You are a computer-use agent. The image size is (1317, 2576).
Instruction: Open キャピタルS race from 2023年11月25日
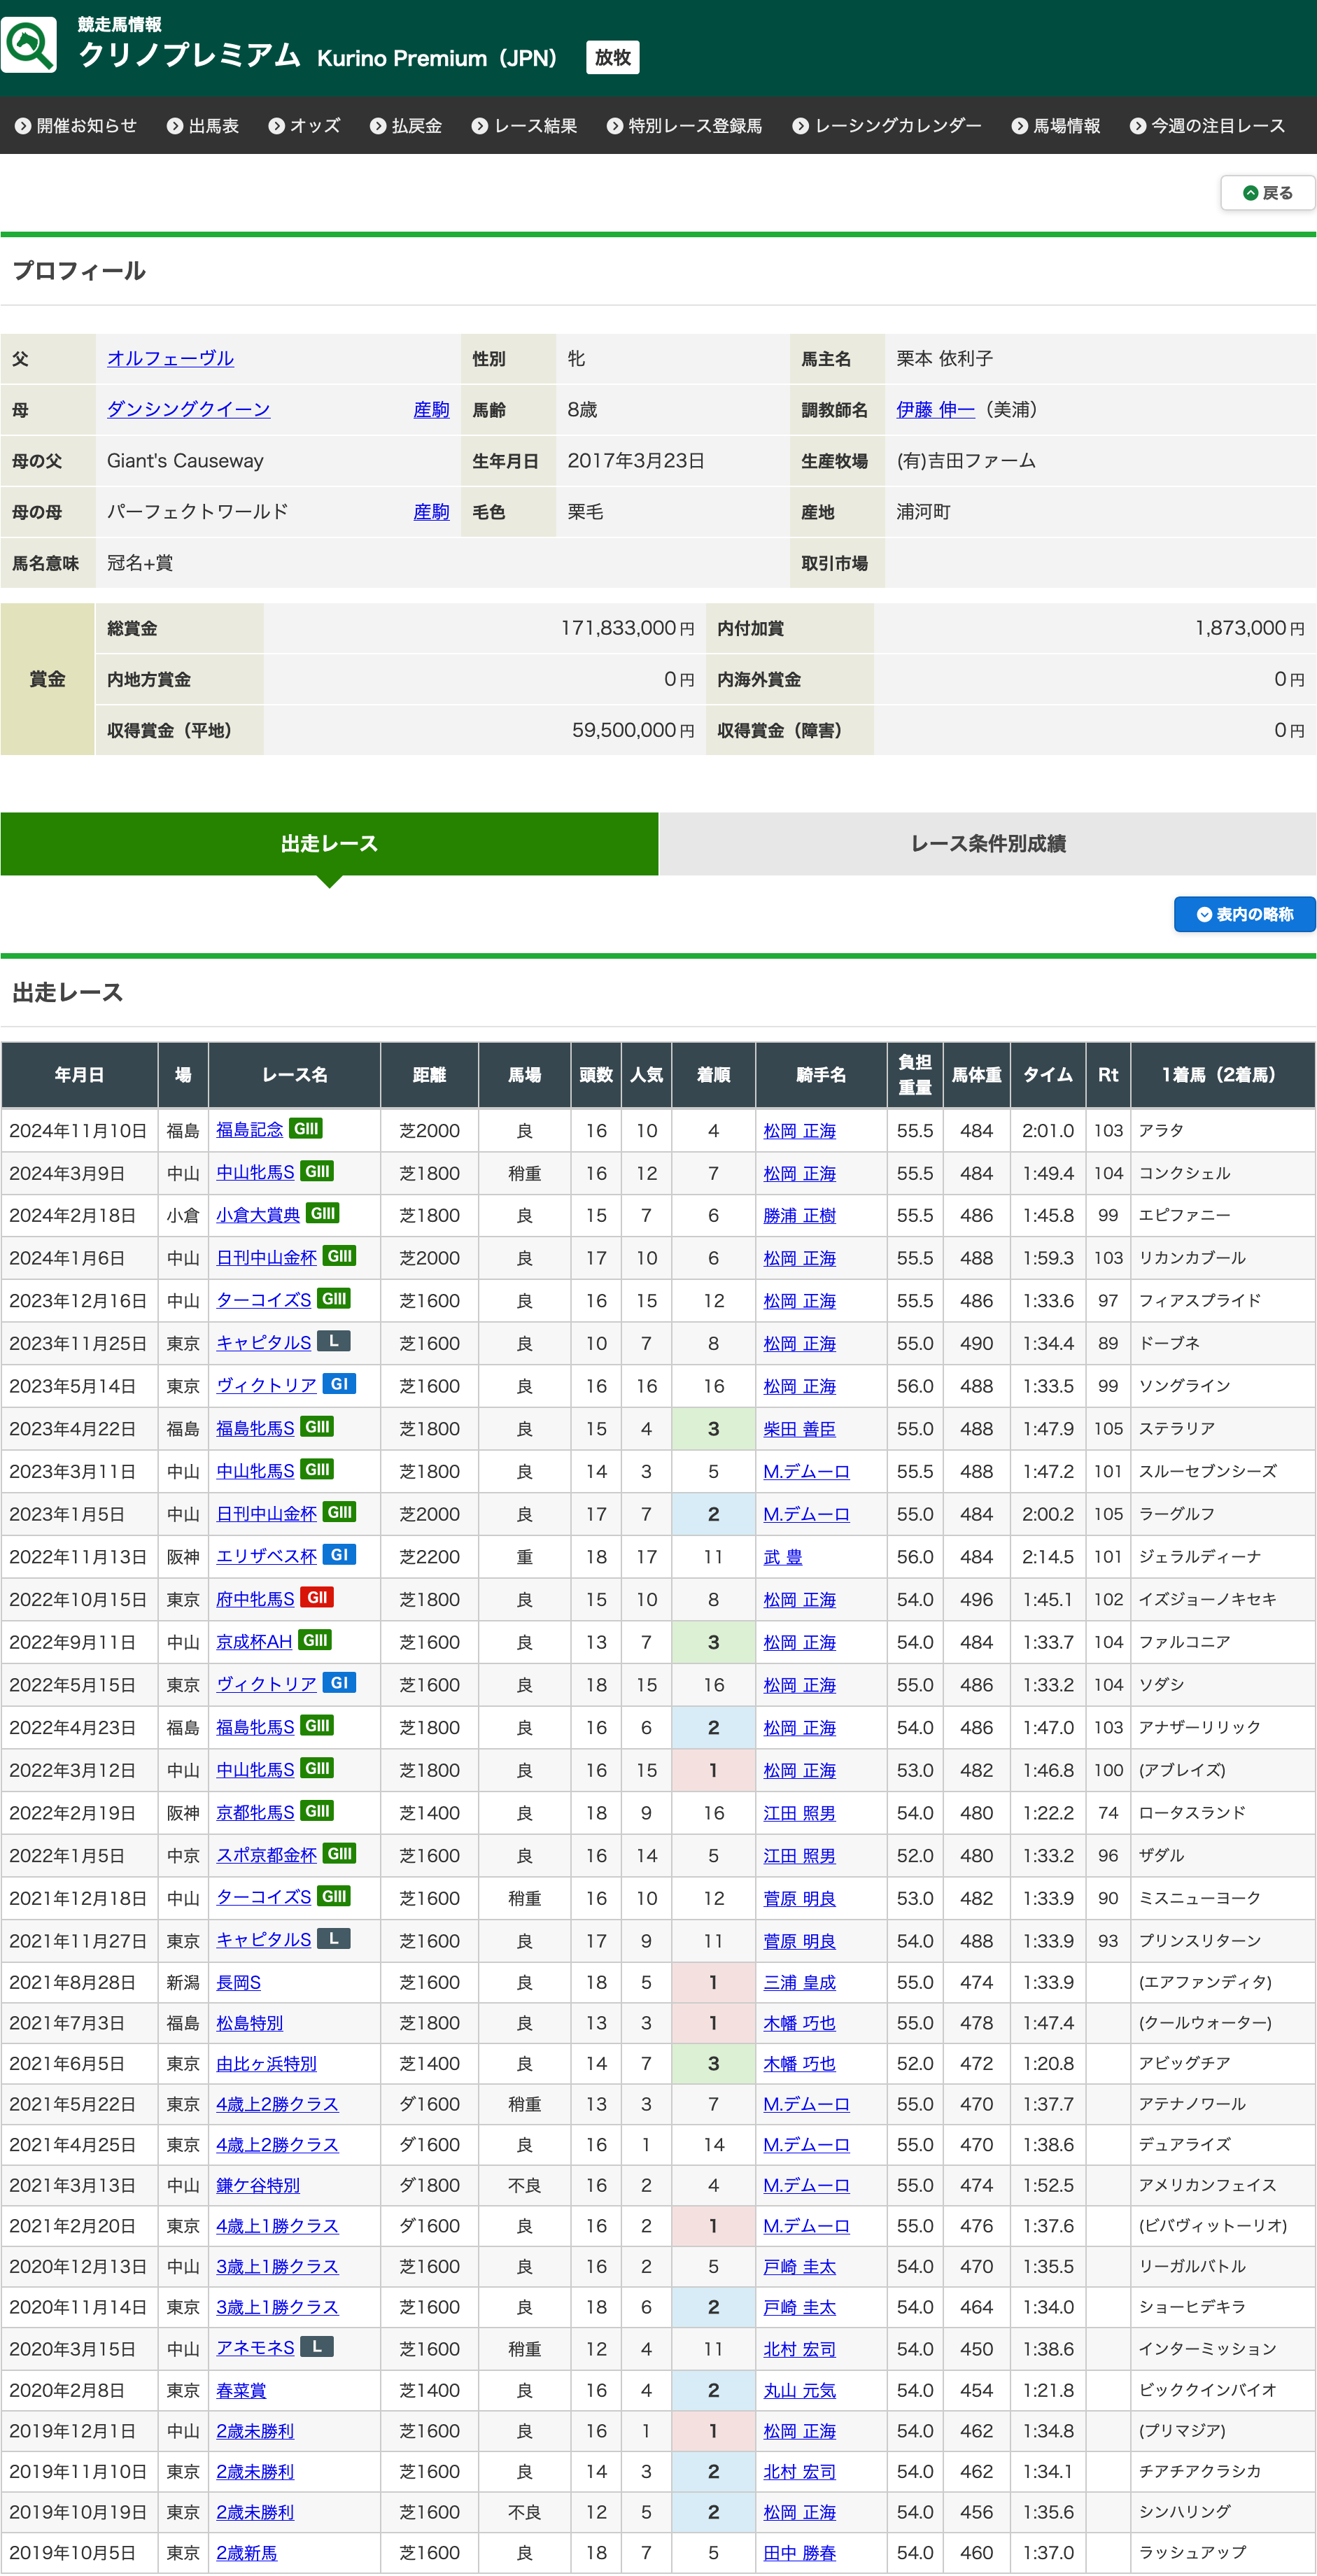[264, 1343]
